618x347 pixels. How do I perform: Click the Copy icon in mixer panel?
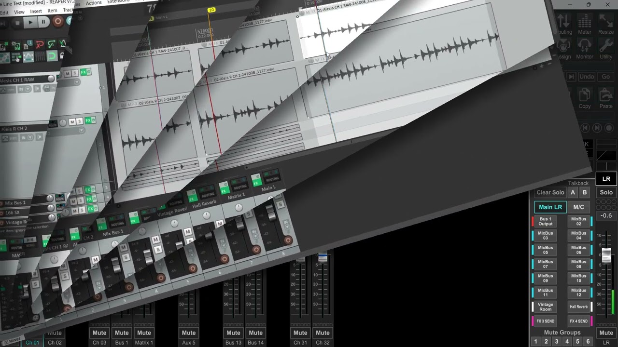click(585, 98)
